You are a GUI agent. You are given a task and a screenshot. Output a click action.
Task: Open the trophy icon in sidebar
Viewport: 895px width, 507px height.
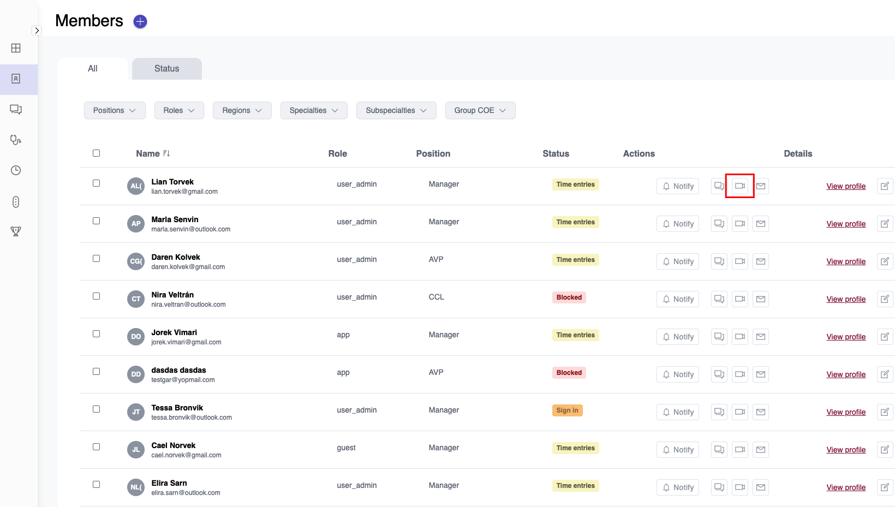click(16, 231)
